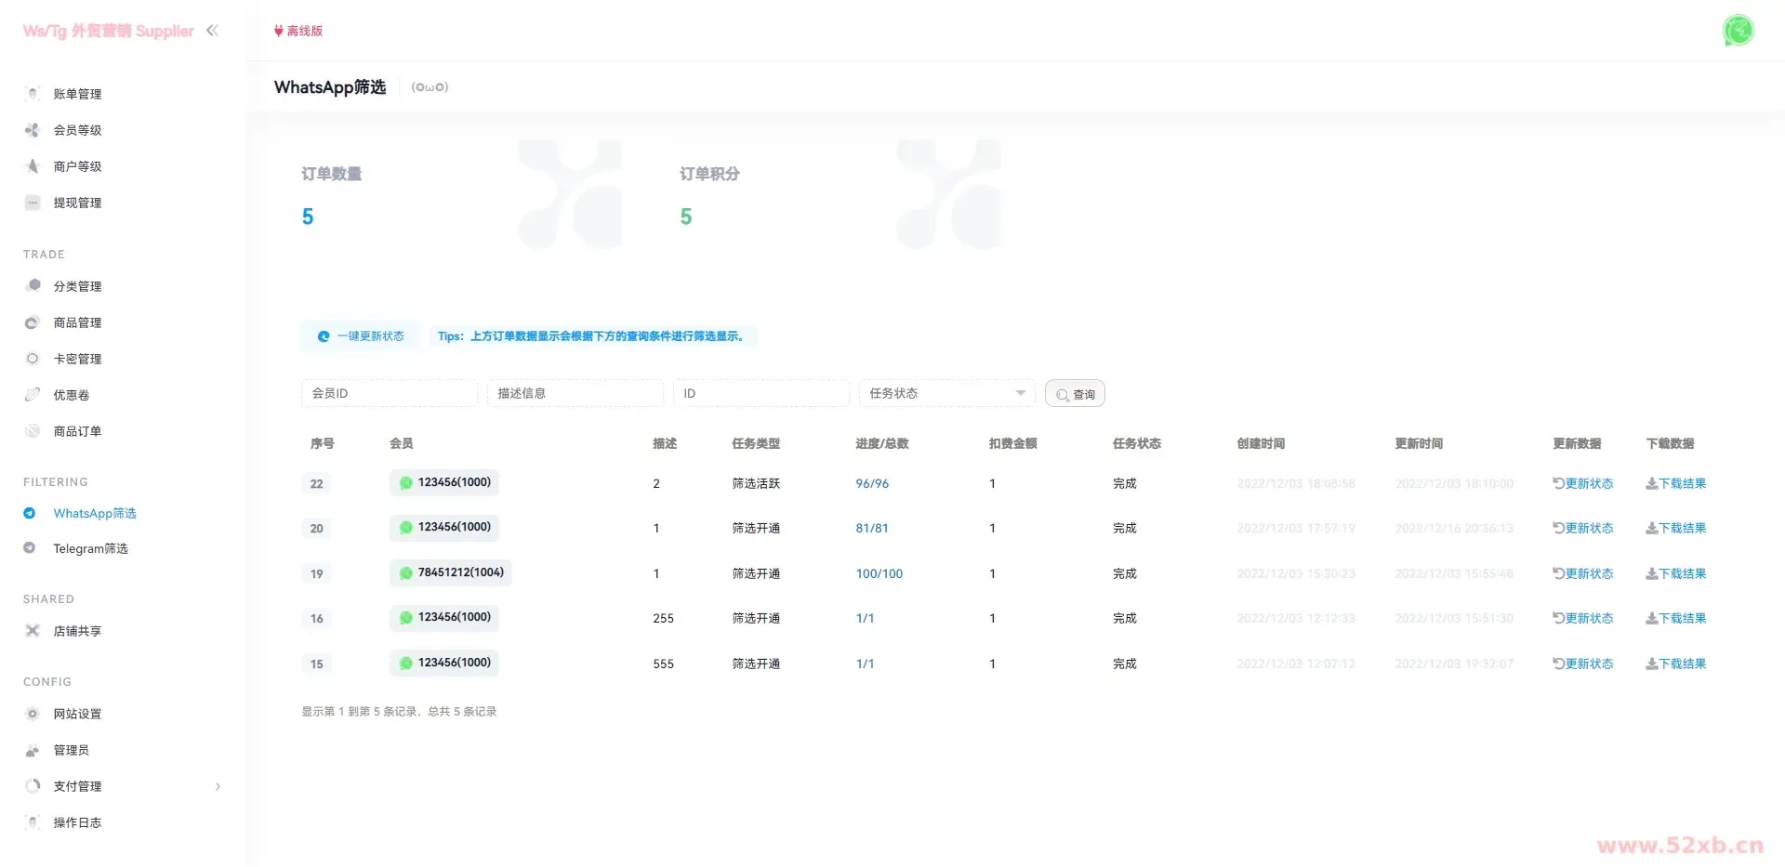The width and height of the screenshot is (1785, 867).
Task: Click the Telegram筛选 sidebar icon
Action: coord(30,548)
